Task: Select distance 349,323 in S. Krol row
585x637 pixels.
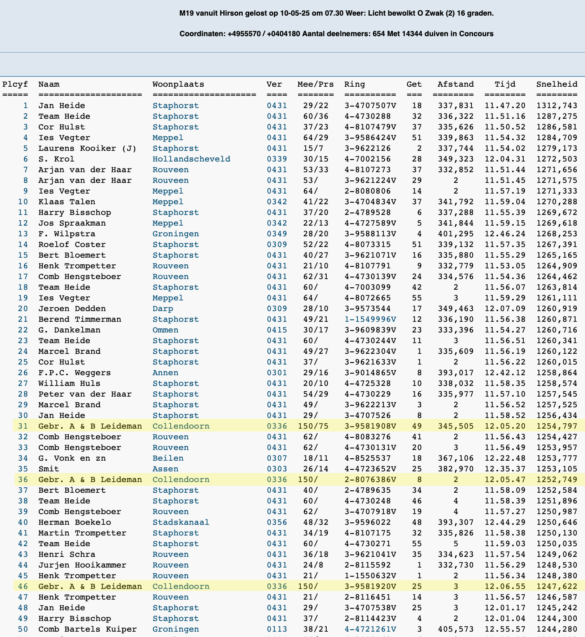Action: click(456, 159)
